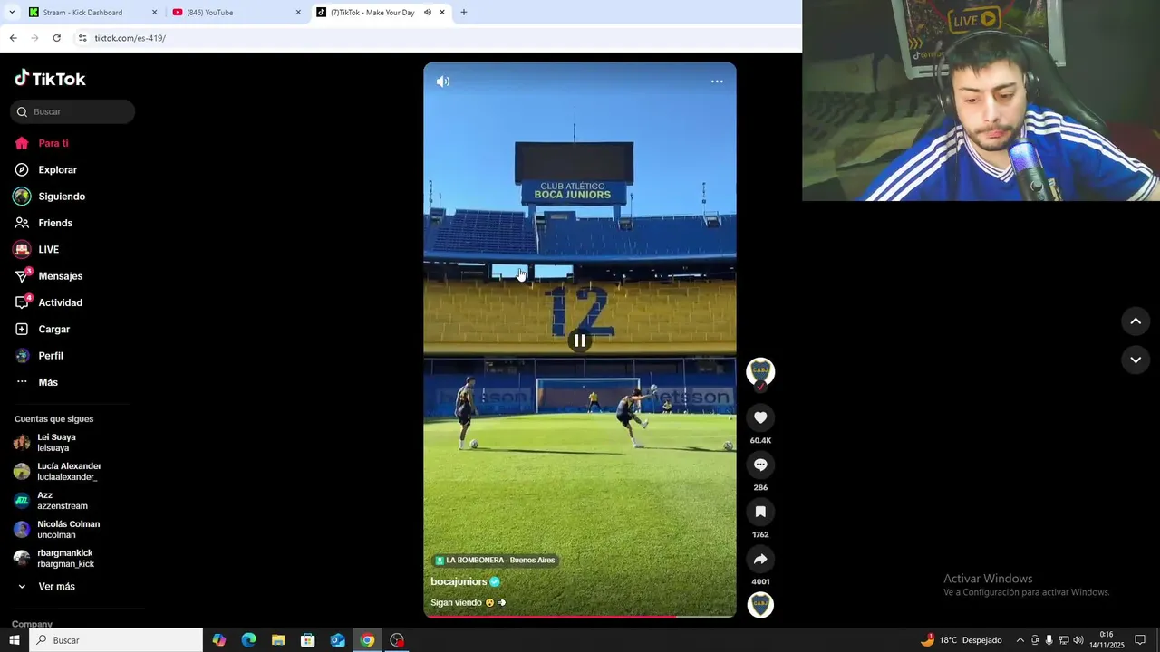Expand Ver más followed accounts
Viewport: 1160px width, 652px height.
coord(45,587)
